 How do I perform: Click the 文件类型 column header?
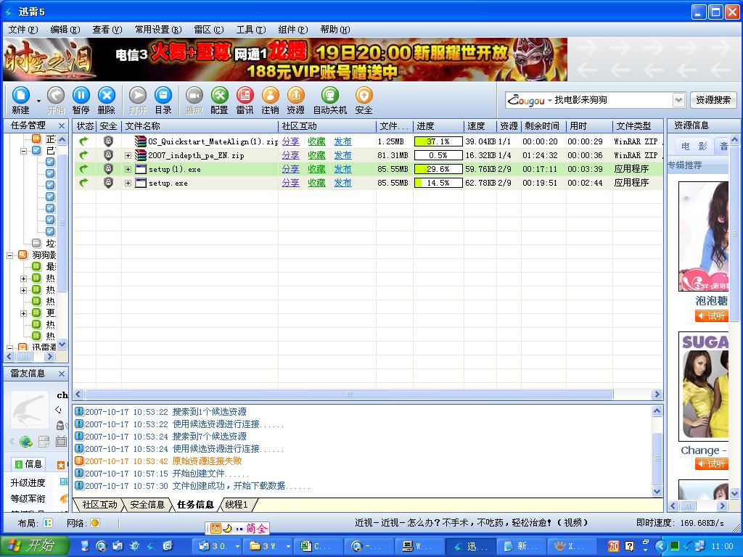(x=637, y=126)
